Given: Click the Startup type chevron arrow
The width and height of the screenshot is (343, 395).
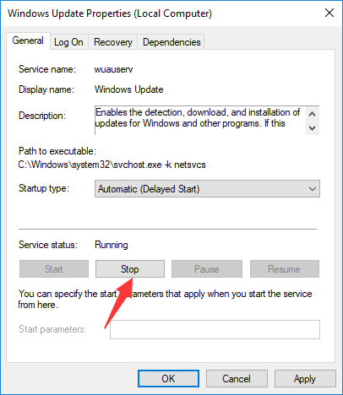Looking at the screenshot, I should (x=312, y=189).
